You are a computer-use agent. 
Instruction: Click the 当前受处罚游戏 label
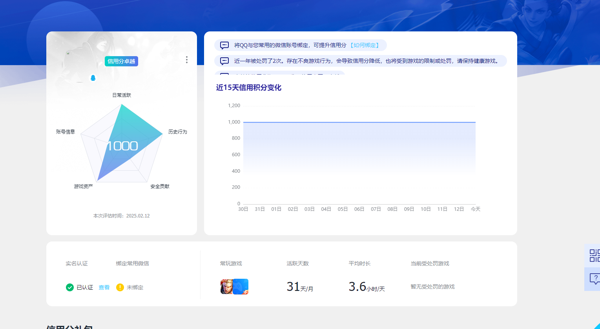430,263
